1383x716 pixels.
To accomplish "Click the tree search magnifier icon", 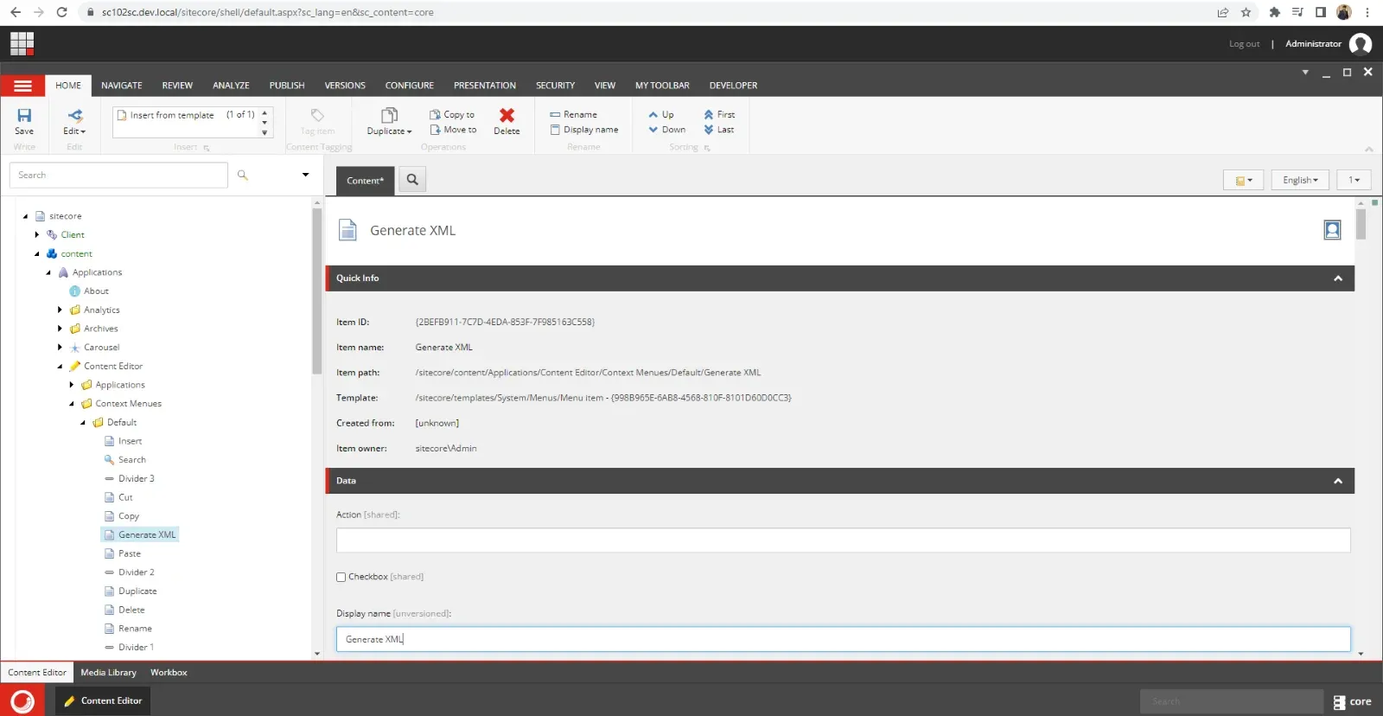I will pyautogui.click(x=243, y=175).
